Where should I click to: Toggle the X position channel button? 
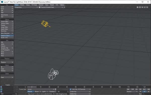(x=1, y=87)
